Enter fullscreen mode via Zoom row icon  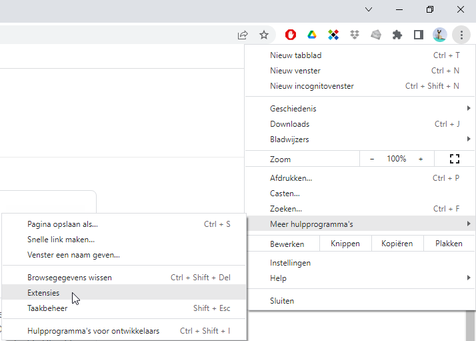click(x=455, y=159)
